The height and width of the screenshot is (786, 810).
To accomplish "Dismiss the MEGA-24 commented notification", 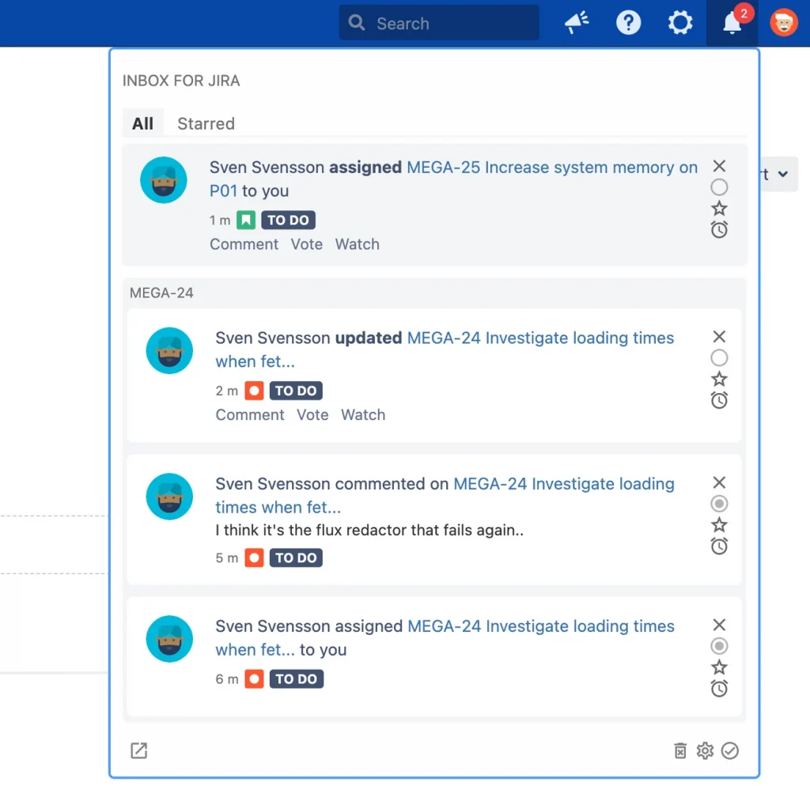I will (x=718, y=482).
